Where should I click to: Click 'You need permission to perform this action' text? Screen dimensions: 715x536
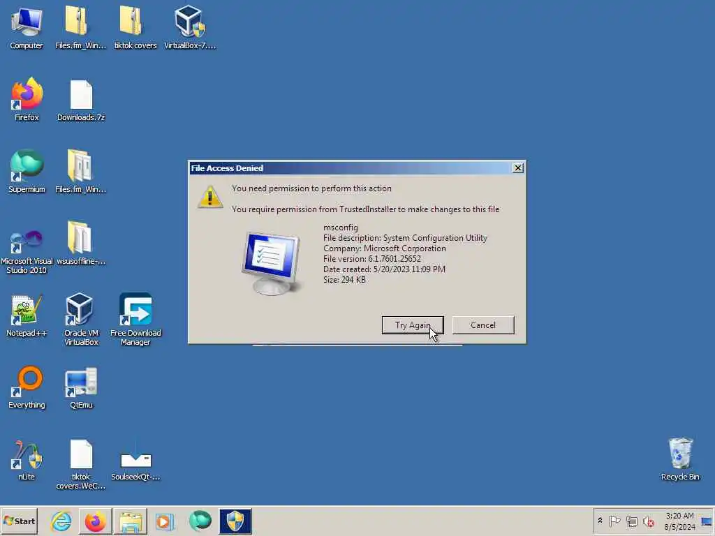tap(311, 188)
